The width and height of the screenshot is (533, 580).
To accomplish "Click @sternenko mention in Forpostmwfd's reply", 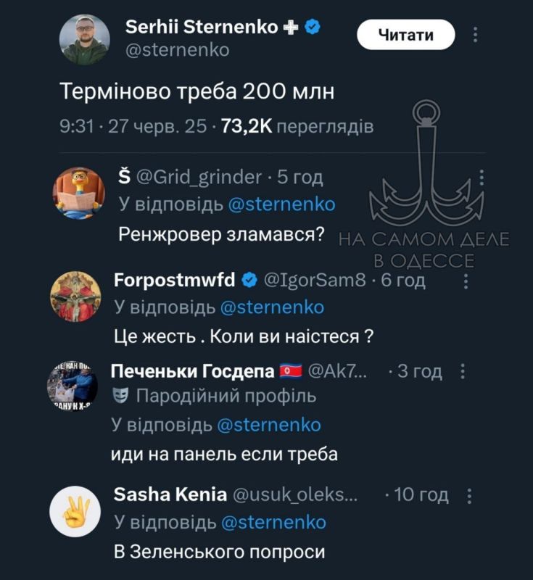I will pos(271,307).
